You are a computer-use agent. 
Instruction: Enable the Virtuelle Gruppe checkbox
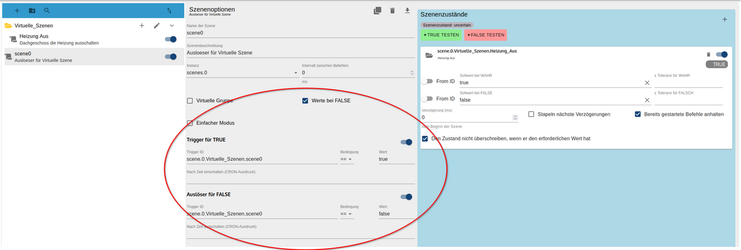190,101
